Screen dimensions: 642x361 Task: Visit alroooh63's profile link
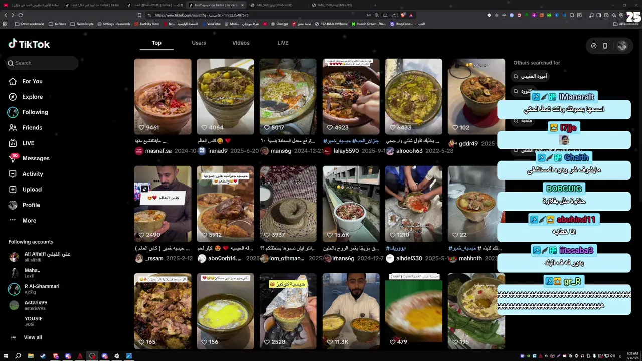pyautogui.click(x=409, y=151)
